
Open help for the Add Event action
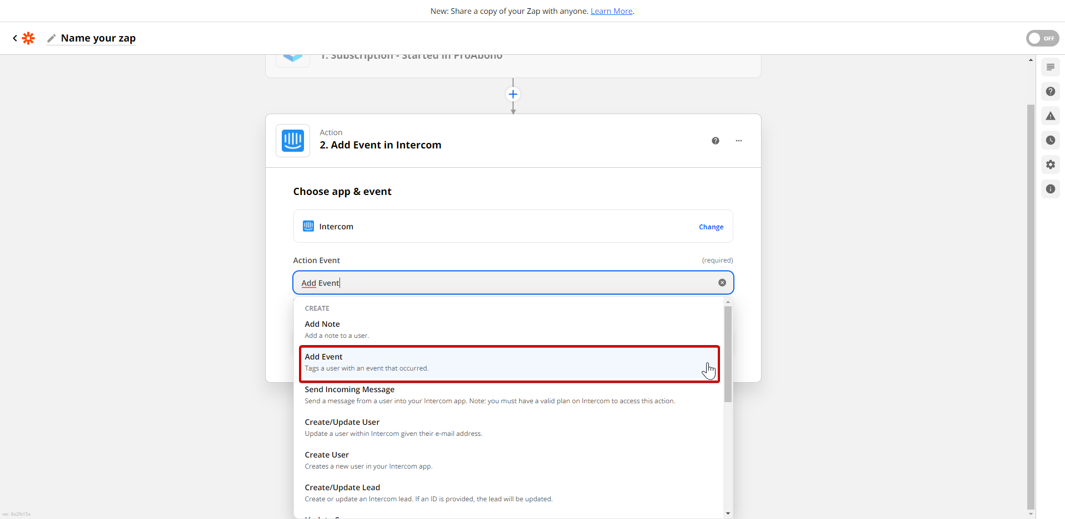click(716, 141)
